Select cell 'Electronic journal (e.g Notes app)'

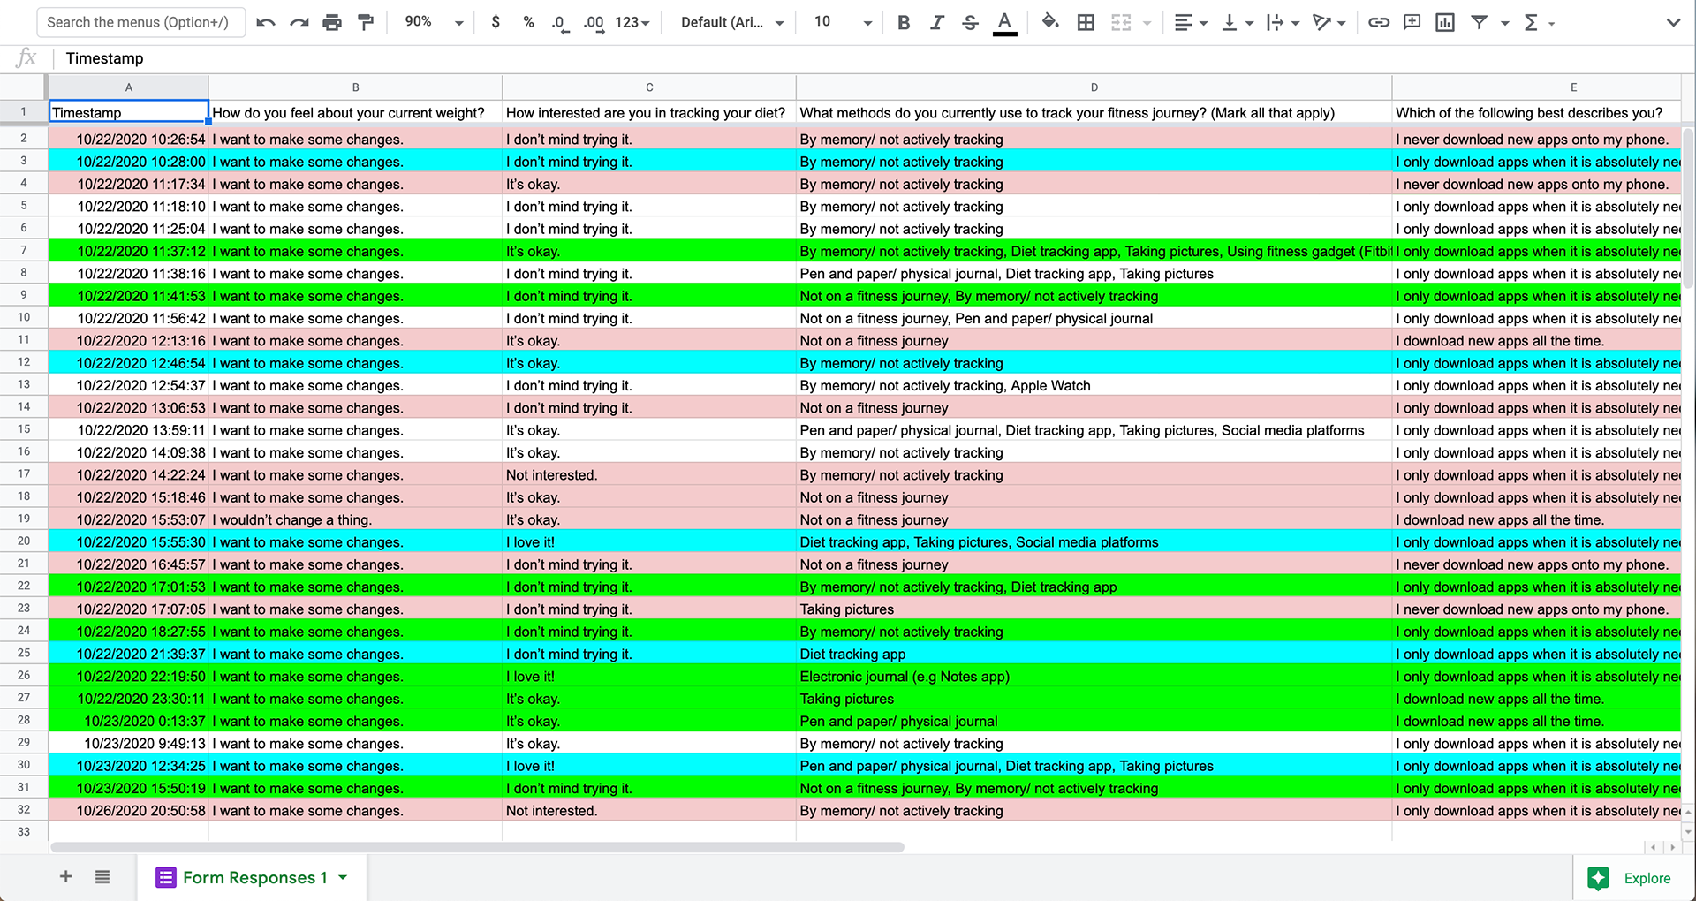point(1094,677)
